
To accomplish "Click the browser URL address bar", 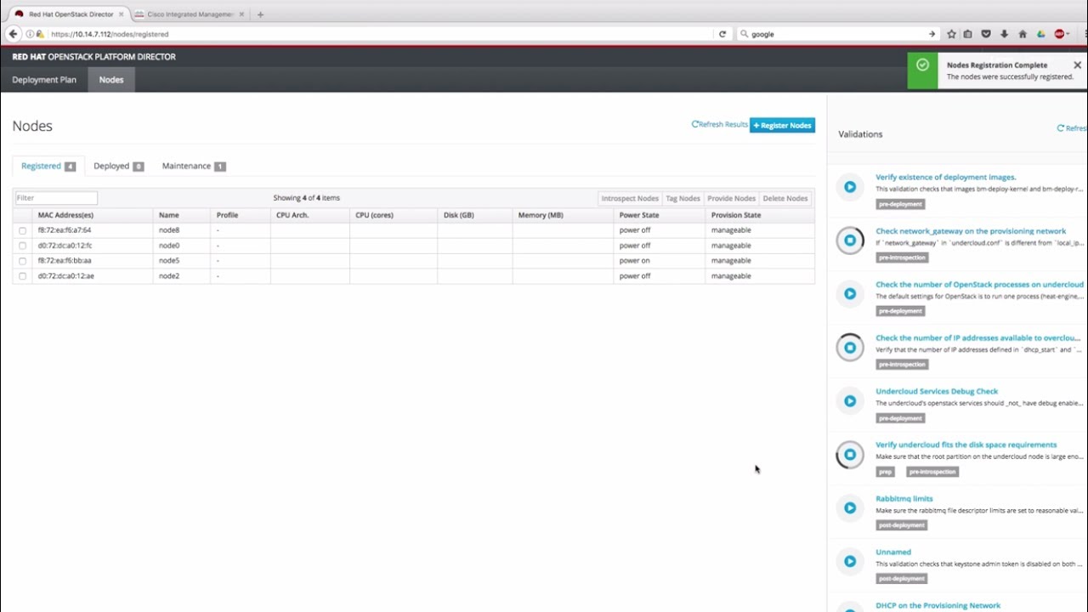I will (378, 34).
